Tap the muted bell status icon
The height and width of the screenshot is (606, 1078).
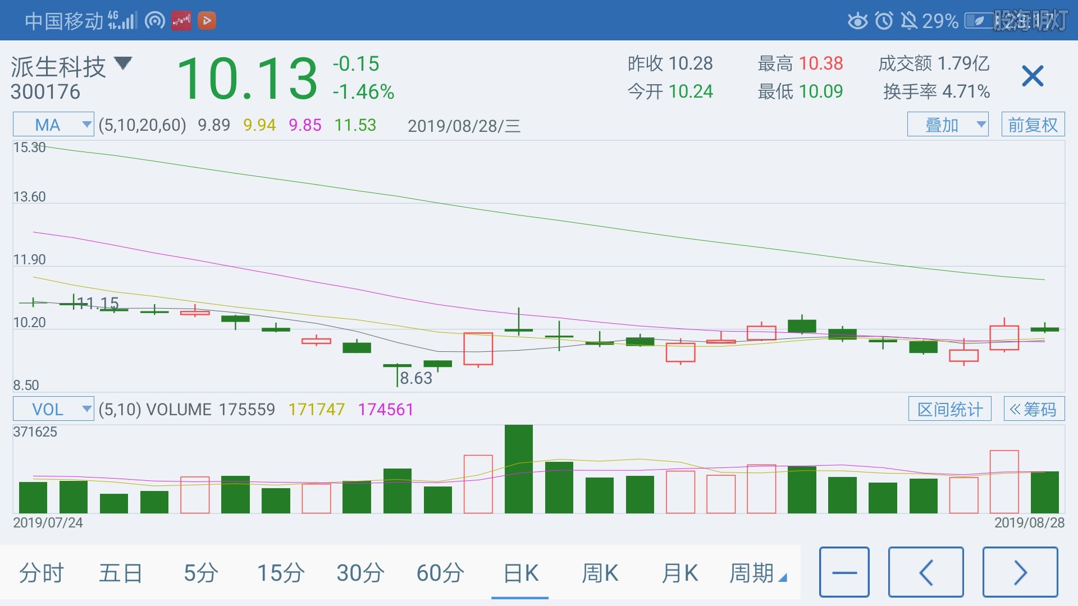pyautogui.click(x=909, y=21)
